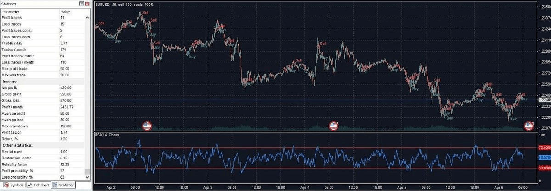The width and height of the screenshot is (551, 191).
Task: Select the Net profit row
Action: [43, 87]
